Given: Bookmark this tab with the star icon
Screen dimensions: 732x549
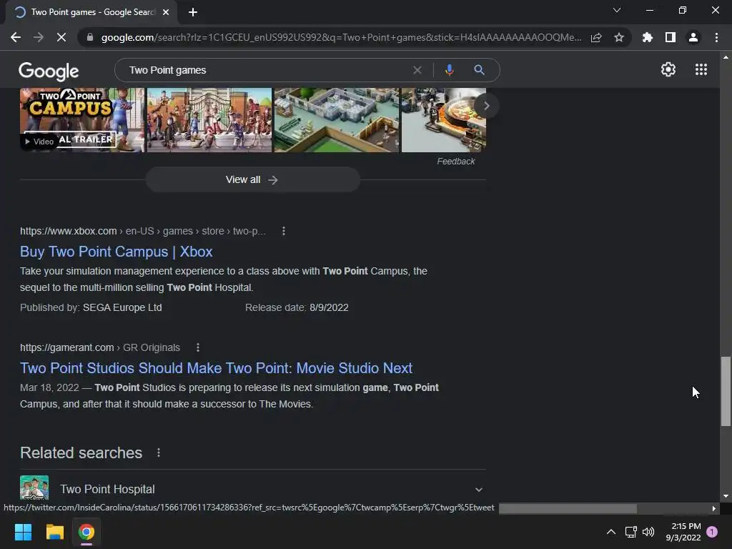Looking at the screenshot, I should coord(619,37).
